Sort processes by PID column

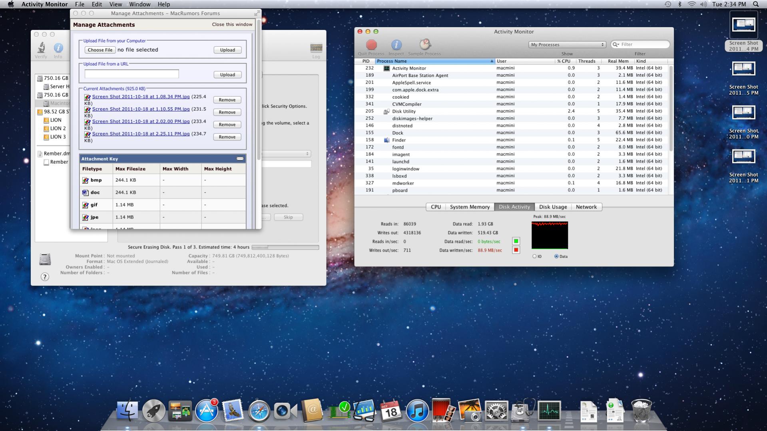click(366, 61)
